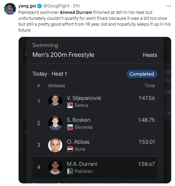Viewport: 175px width, 186px height.
Task: Click the Time column header
Action: [x=150, y=86]
